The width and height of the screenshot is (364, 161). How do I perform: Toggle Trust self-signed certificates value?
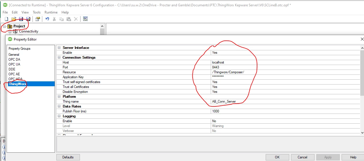click(x=285, y=82)
